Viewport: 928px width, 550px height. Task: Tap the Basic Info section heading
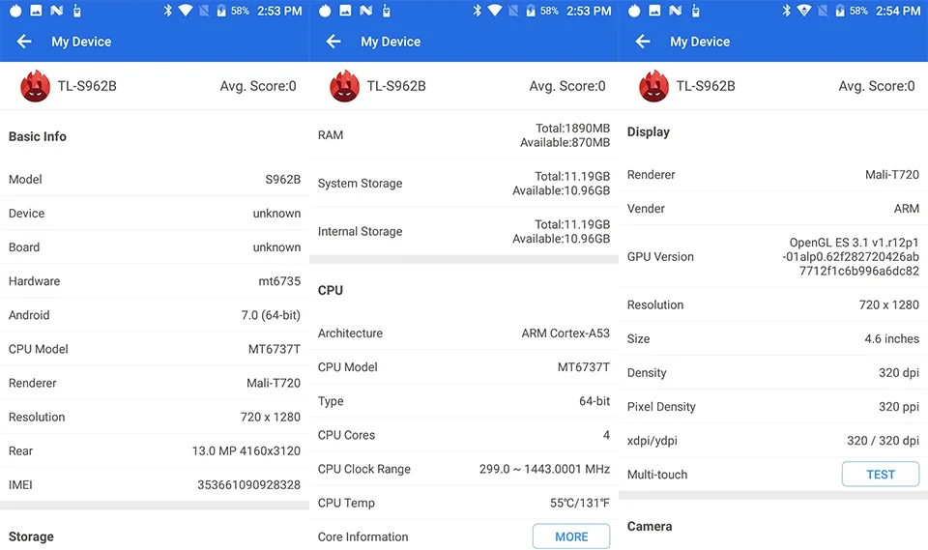pyautogui.click(x=38, y=136)
